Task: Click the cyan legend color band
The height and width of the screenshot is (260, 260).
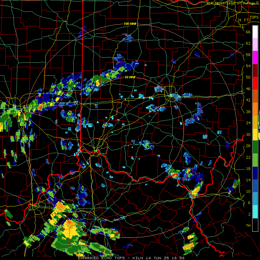Action: (x=255, y=212)
